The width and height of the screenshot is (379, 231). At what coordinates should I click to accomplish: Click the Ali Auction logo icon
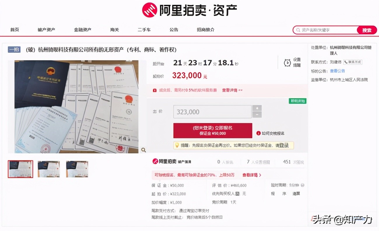pyautogui.click(x=150, y=10)
